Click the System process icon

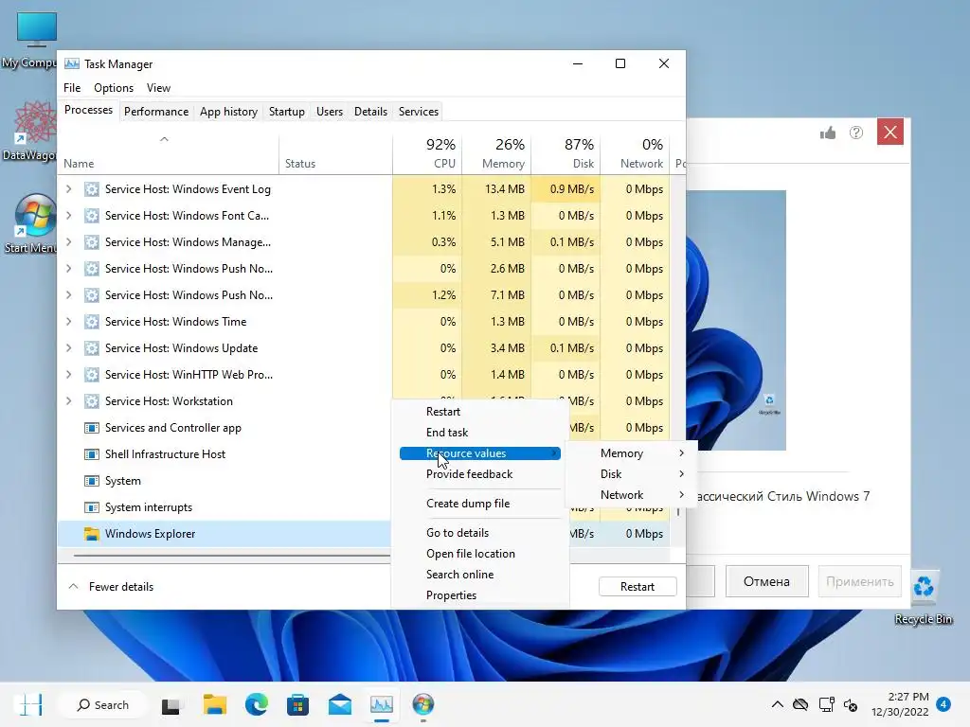[92, 481]
